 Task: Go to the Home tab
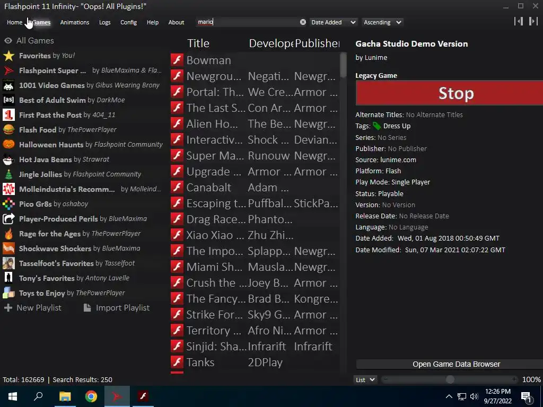click(x=14, y=22)
